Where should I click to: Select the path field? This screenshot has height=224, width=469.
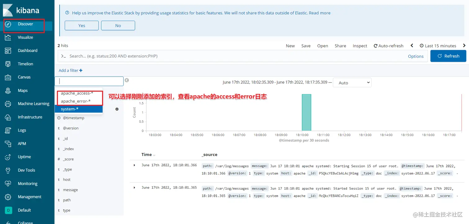[67, 200]
